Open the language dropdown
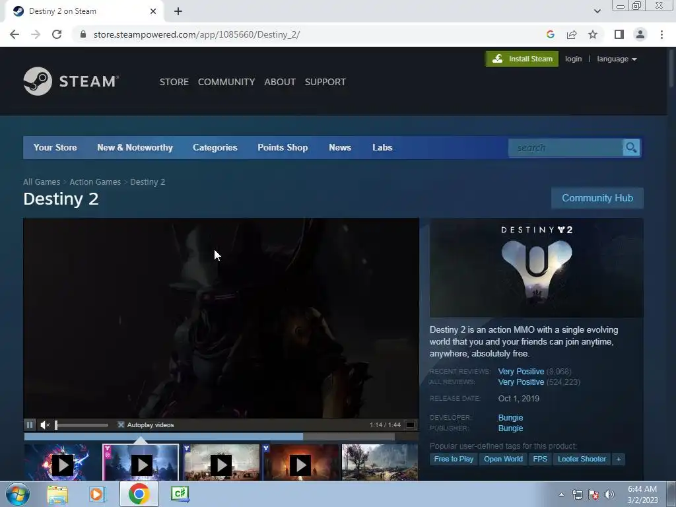Image resolution: width=676 pixels, height=507 pixels. 617,59
